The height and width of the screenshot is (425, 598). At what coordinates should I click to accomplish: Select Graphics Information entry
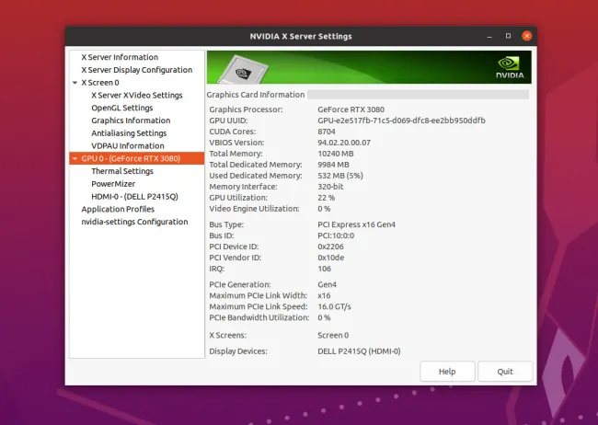point(130,121)
